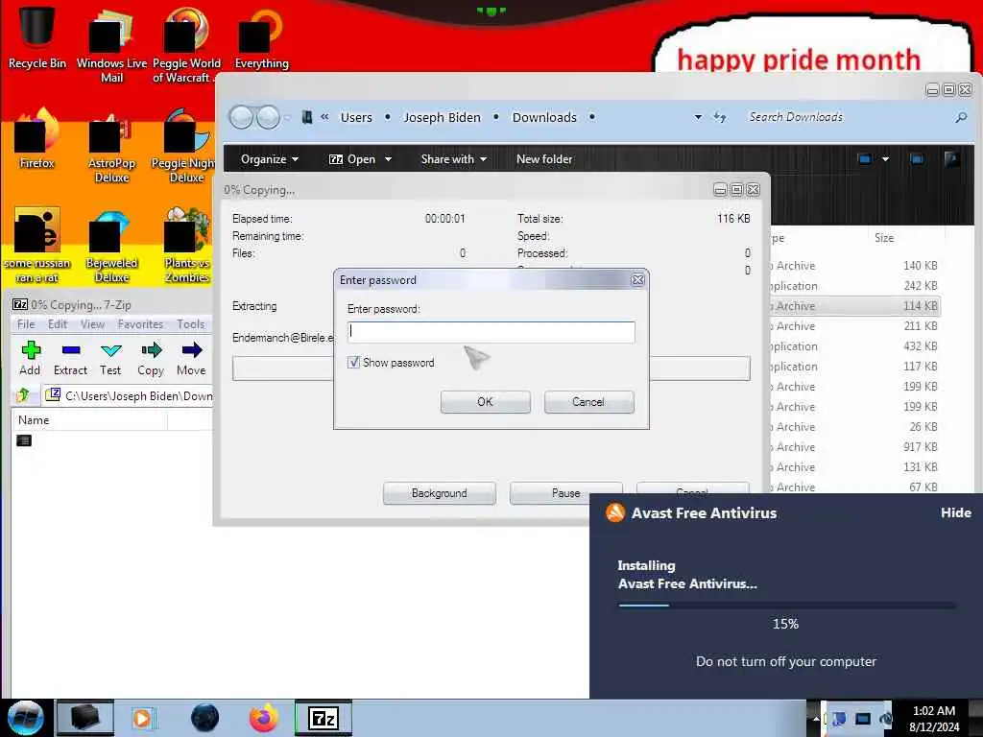Click the Extract icon in 7-Zip
The width and height of the screenshot is (983, 737).
click(x=70, y=358)
